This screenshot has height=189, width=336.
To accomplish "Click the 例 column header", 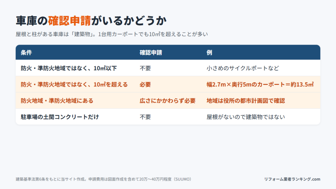I will click(x=209, y=52).
